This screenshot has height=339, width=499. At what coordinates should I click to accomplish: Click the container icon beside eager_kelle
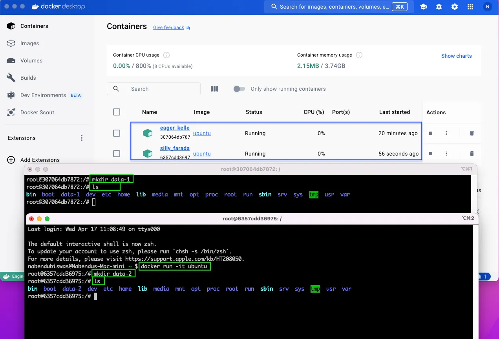148,133
